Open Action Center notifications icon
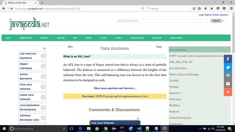Screen dimensions: 235x132 point(229,129)
